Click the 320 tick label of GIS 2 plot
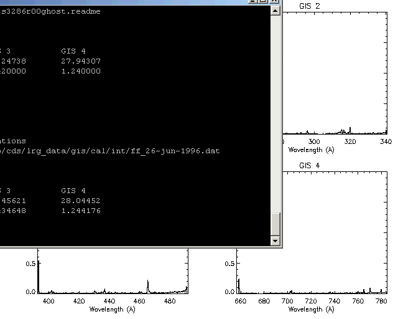The width and height of the screenshot is (398, 319). [x=350, y=141]
